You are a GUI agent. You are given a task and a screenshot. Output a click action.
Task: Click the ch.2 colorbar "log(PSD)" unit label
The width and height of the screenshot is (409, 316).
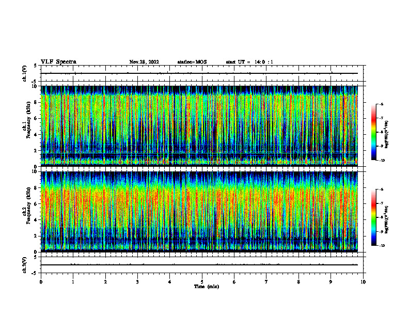tap(387, 219)
